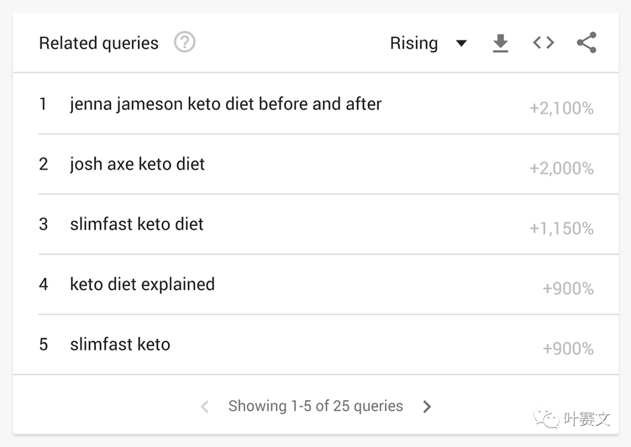This screenshot has height=447, width=631.
Task: Select the Rising sort label
Action: (x=414, y=43)
